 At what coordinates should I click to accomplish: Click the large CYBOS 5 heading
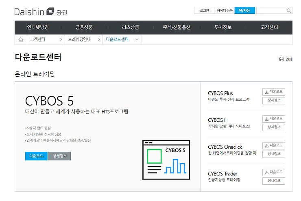point(49,101)
